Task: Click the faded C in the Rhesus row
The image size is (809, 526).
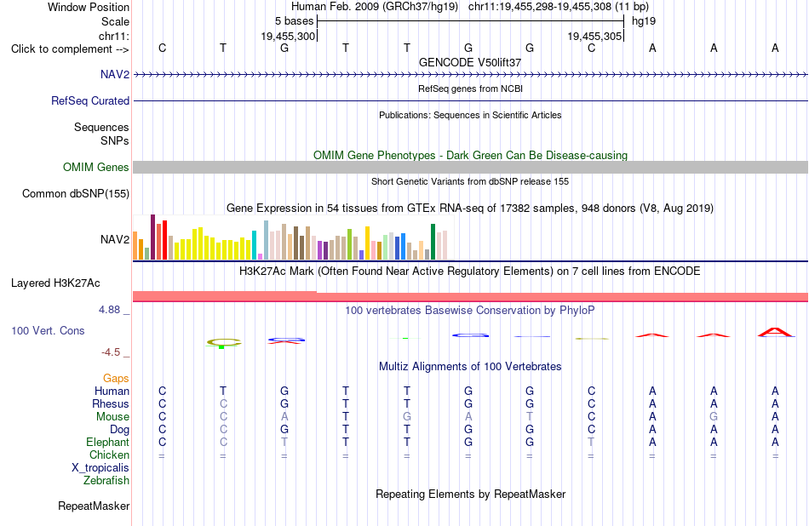Action: point(223,403)
